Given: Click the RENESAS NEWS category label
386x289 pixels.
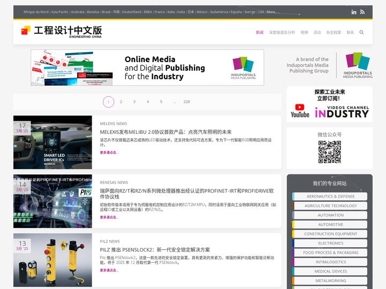Looking at the screenshot, I should [114, 182].
